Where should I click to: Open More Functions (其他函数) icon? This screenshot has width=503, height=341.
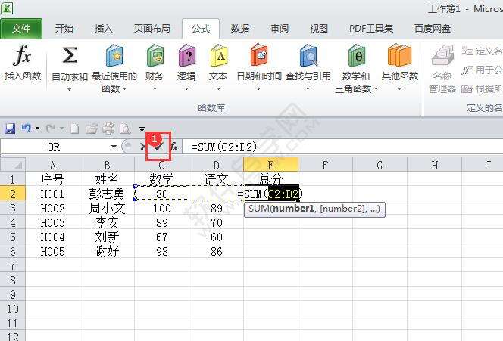tap(400, 56)
